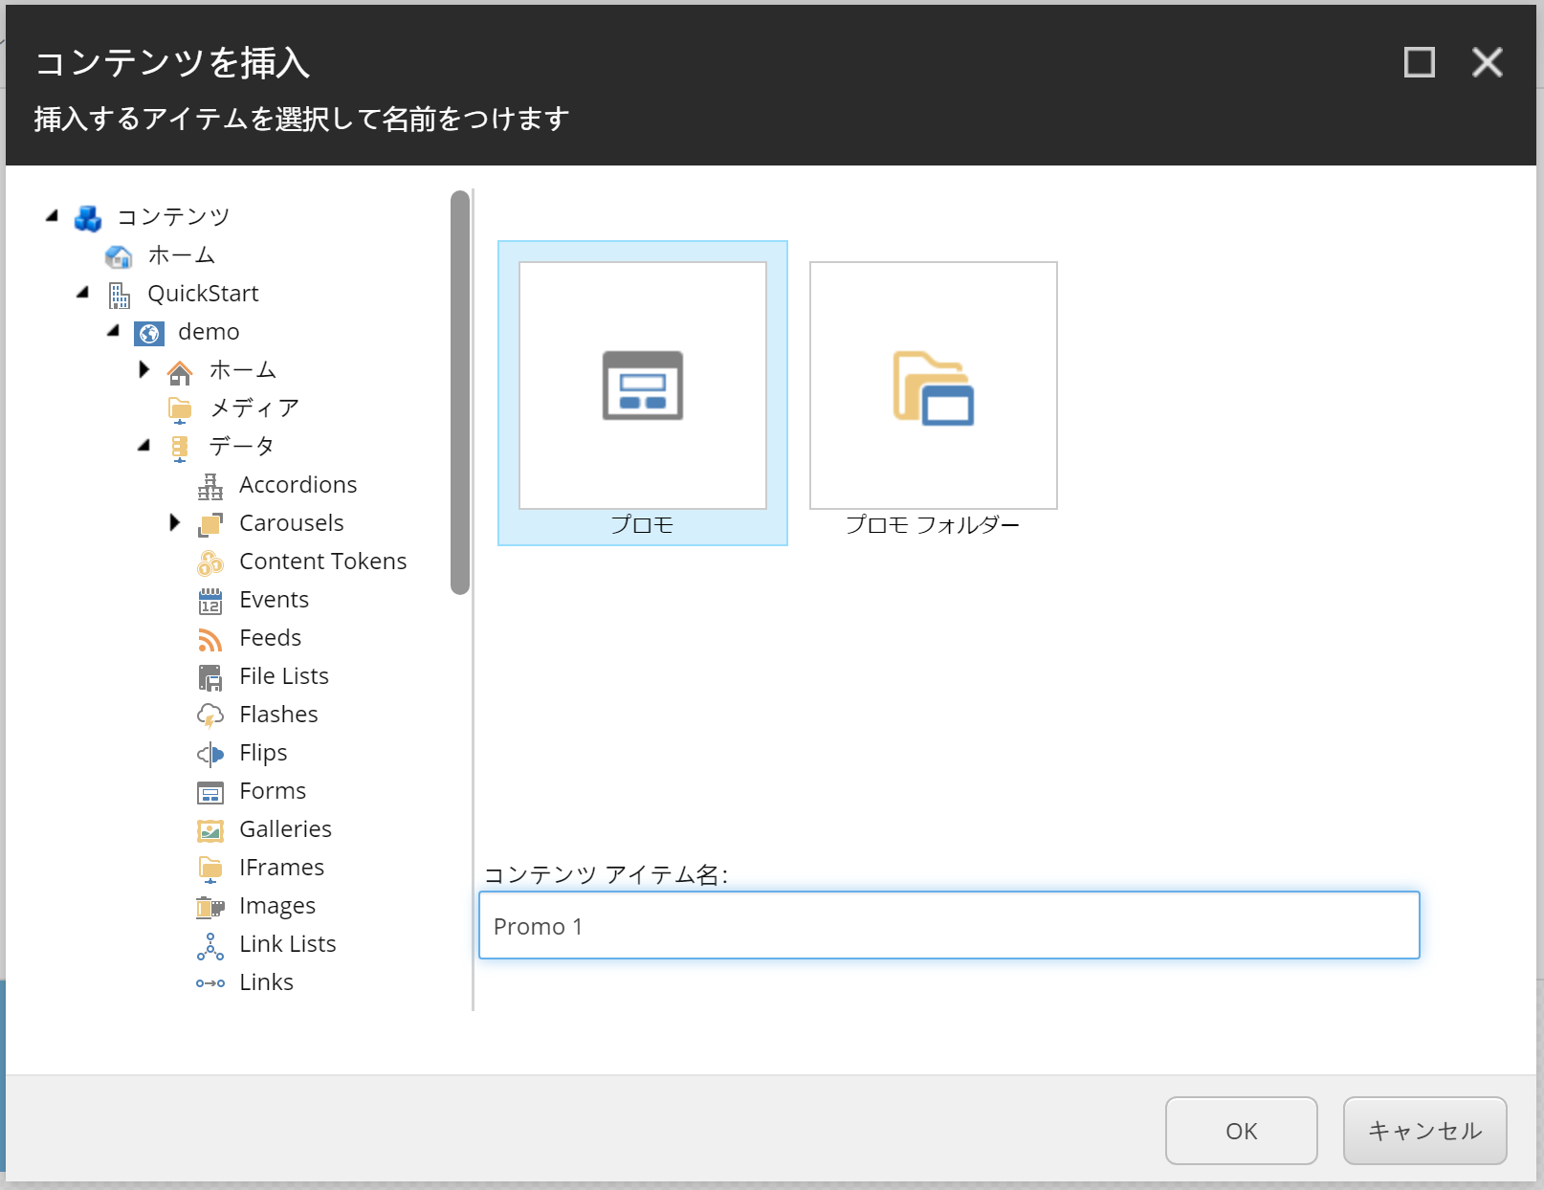
Task: Select the Images item in tree
Action: (x=276, y=906)
